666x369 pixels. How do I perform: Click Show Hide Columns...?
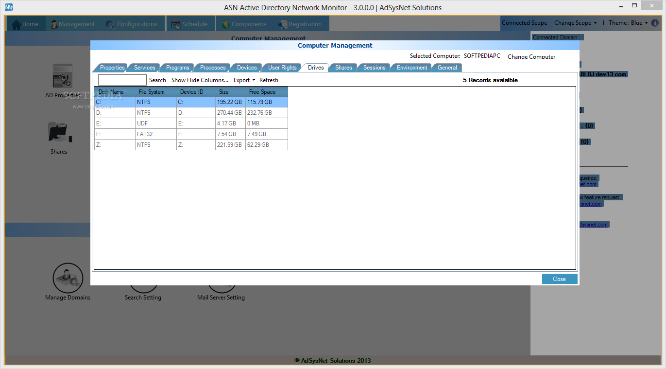pos(200,80)
